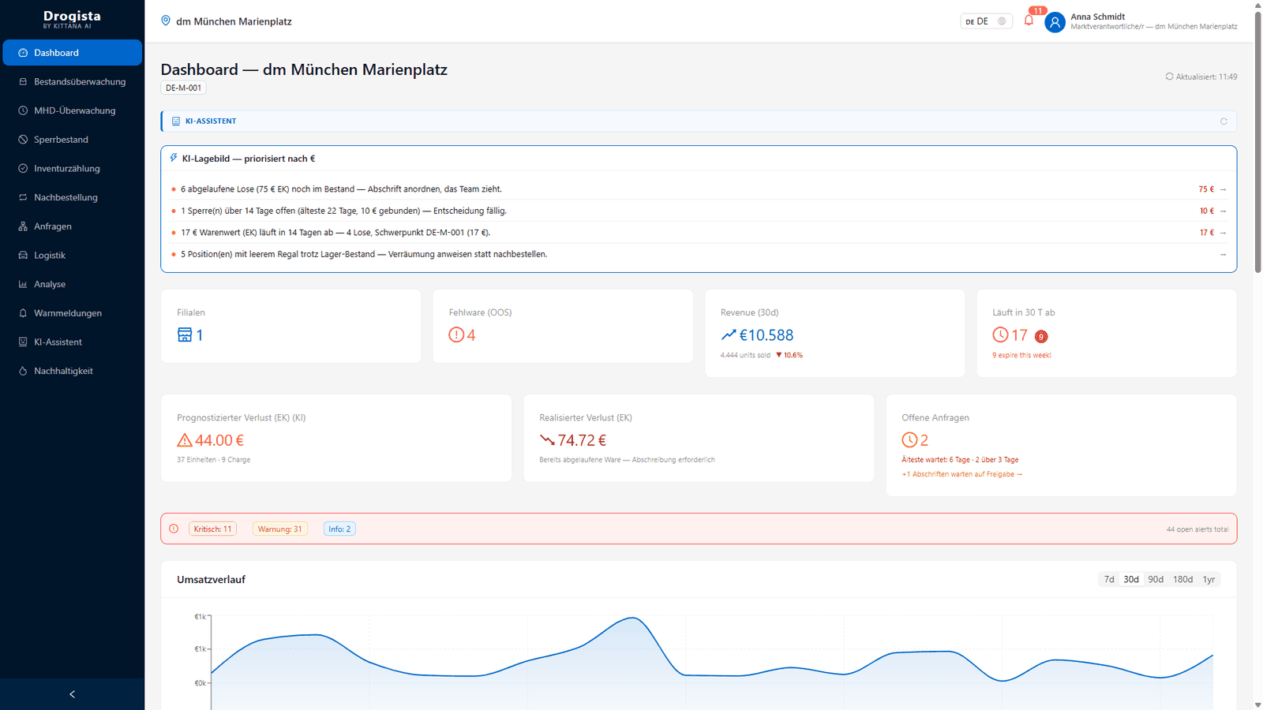Open Bestandsüberwachung in the sidebar

point(72,82)
